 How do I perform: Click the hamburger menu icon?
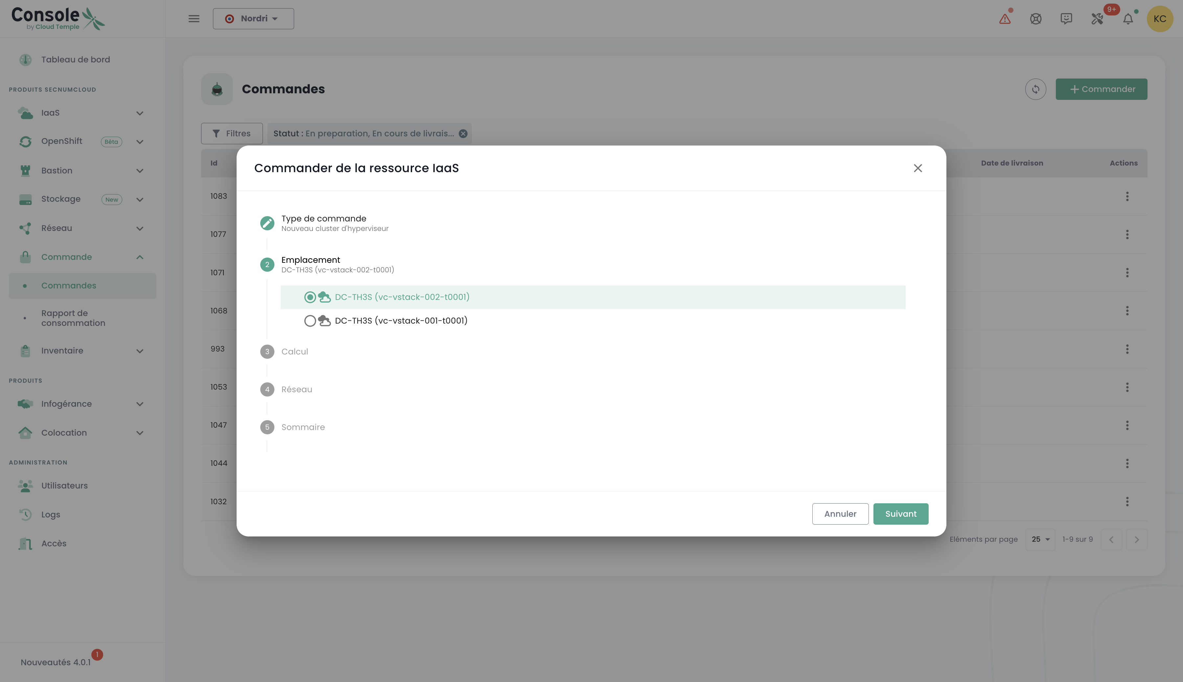(x=194, y=19)
